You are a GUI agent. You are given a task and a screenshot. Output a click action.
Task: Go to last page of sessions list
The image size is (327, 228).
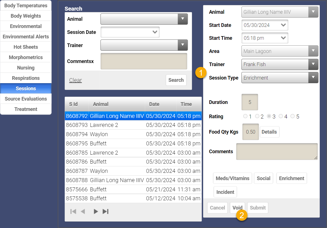coord(106,211)
